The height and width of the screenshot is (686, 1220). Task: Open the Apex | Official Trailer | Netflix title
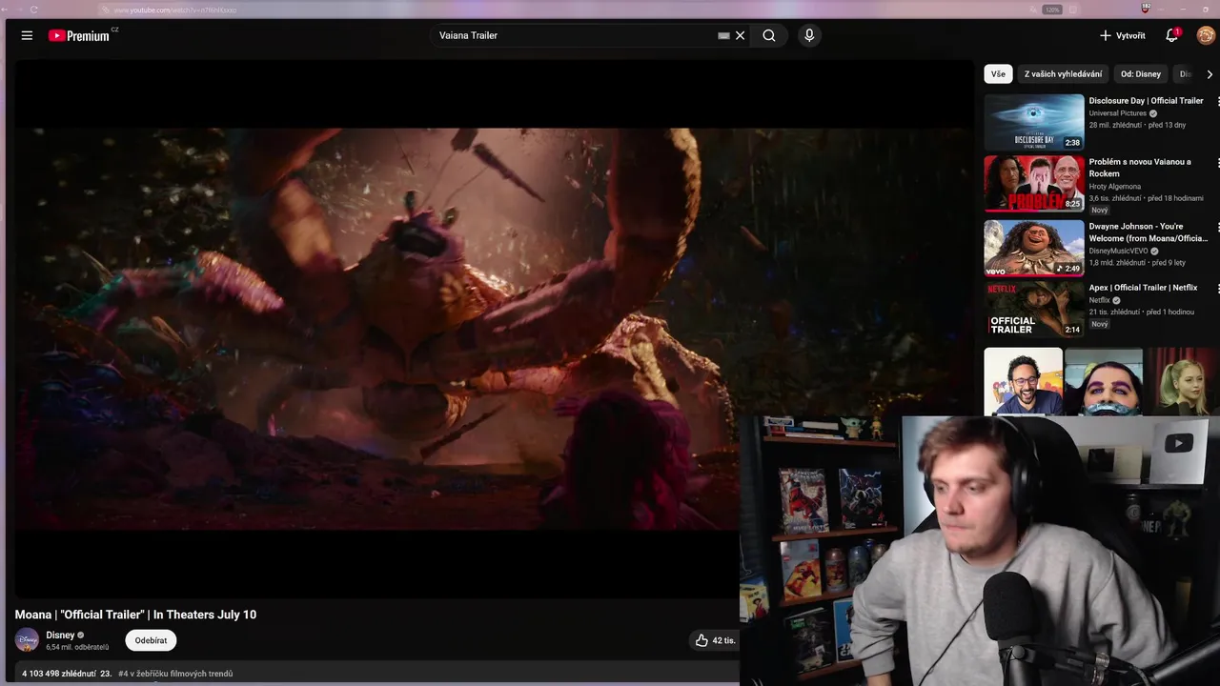click(1143, 287)
